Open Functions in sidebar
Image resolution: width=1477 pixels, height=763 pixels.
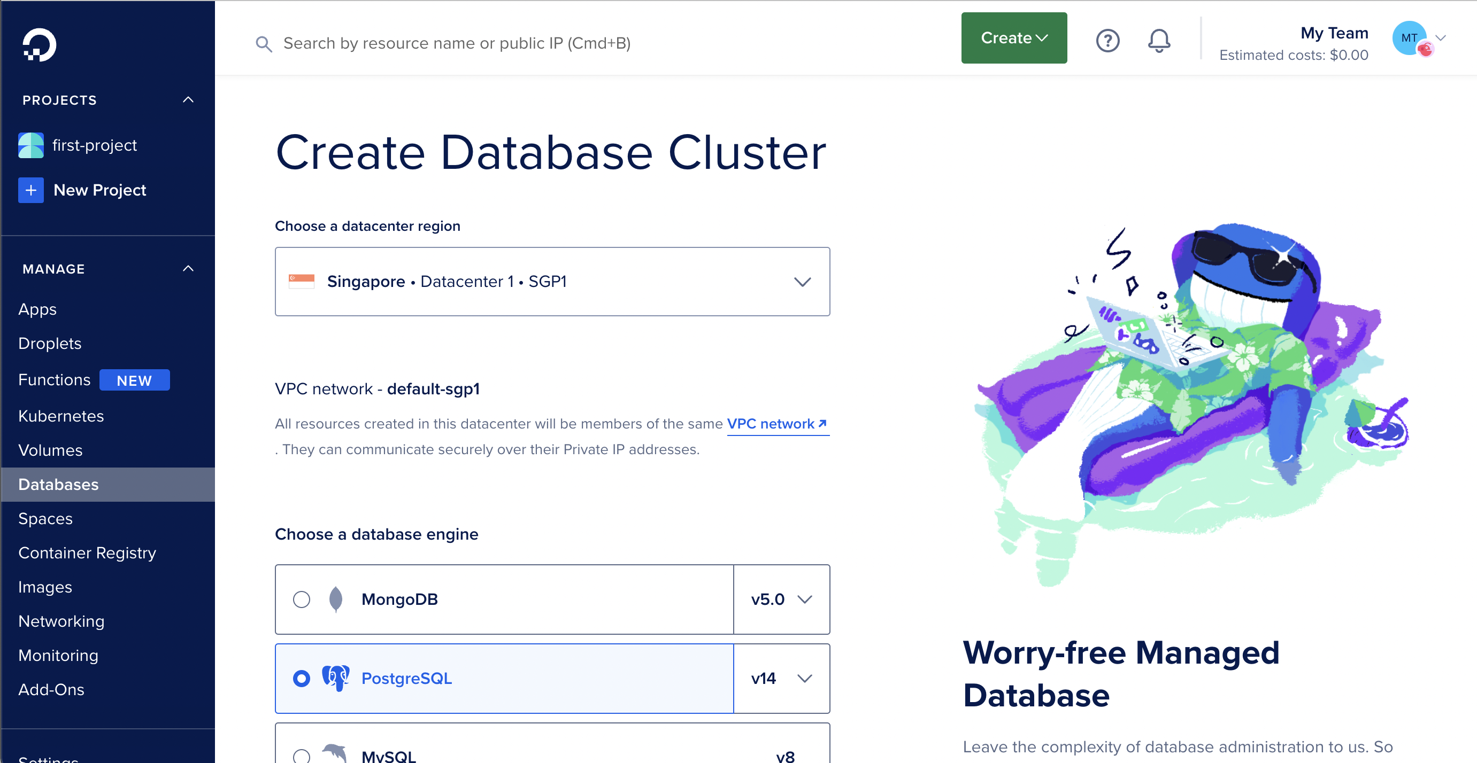tap(55, 380)
